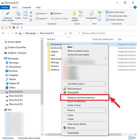Collapse the ribbon with the chevron
Screen dimensions: 137x140
pos(131,7)
